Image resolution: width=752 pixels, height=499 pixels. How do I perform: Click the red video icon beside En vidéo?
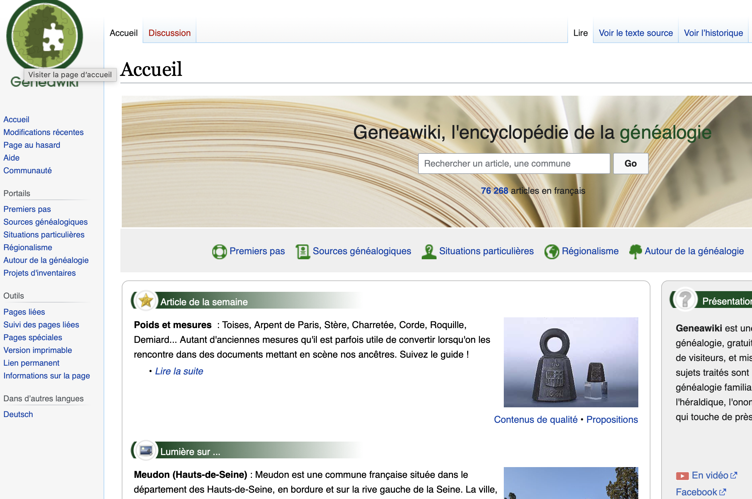click(682, 476)
